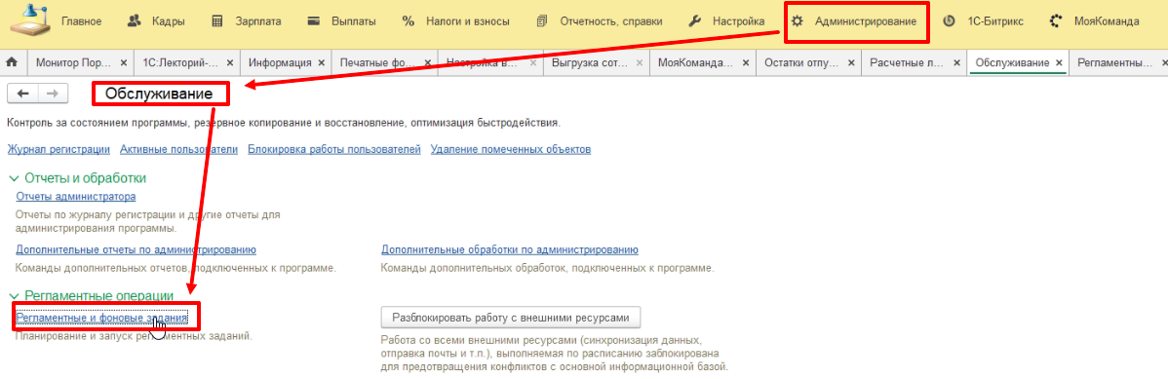The width and height of the screenshot is (1168, 379).
Task: Navigate back with the left arrow
Action: (22, 94)
